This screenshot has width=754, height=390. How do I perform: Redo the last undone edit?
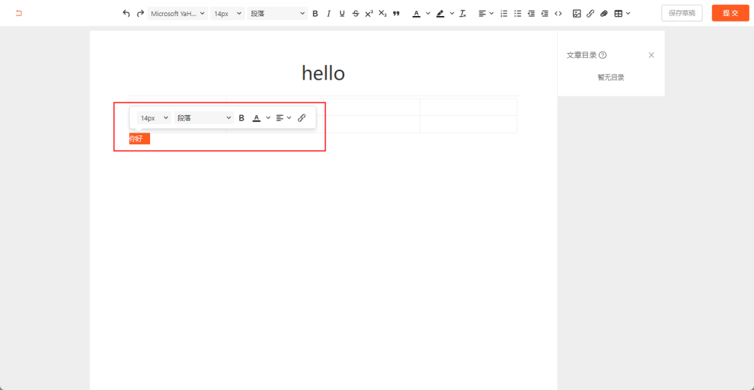click(x=140, y=13)
